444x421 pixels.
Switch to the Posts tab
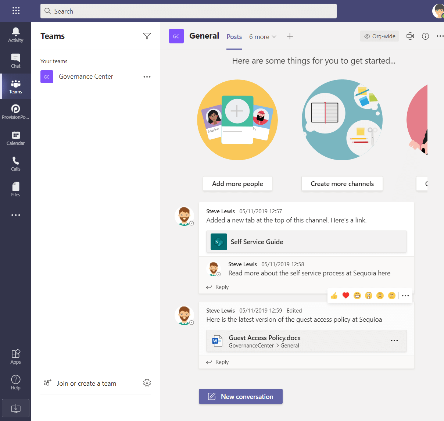tap(234, 37)
